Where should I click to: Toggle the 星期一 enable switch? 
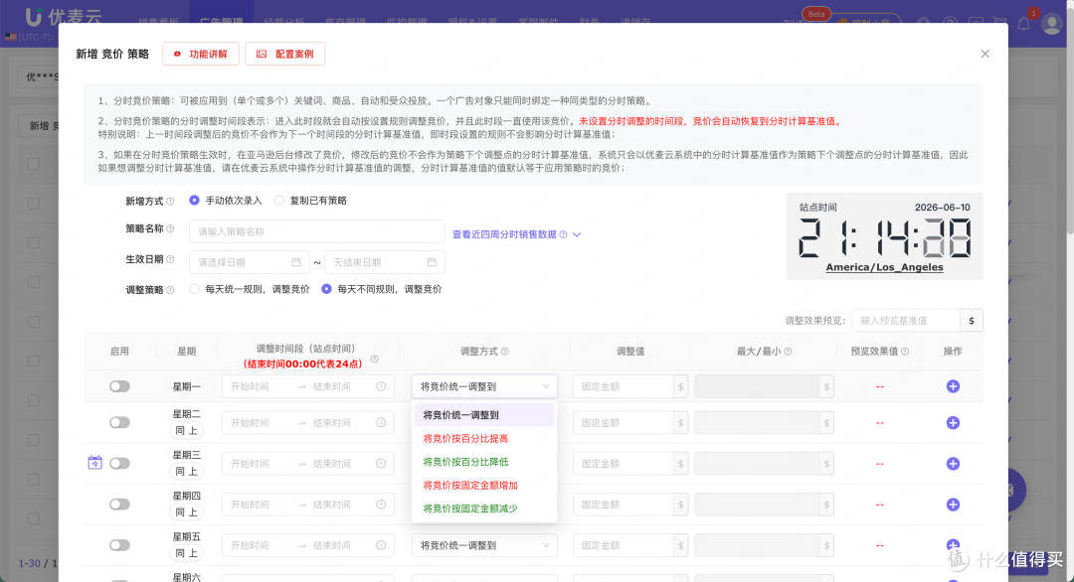[120, 386]
